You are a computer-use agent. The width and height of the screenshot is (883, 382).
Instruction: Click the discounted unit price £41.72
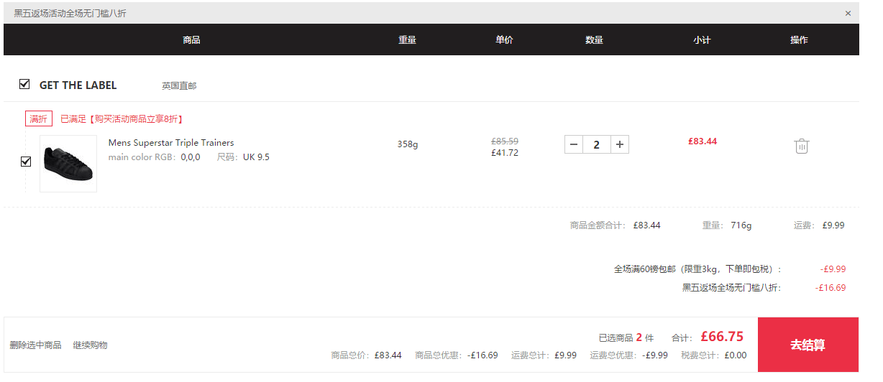pos(505,153)
